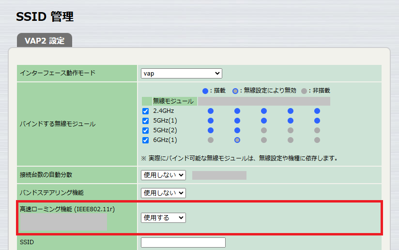399x250 pixels.
Task: Open the インターフェース動作モード dropdown showing vap
Action: pos(182,73)
